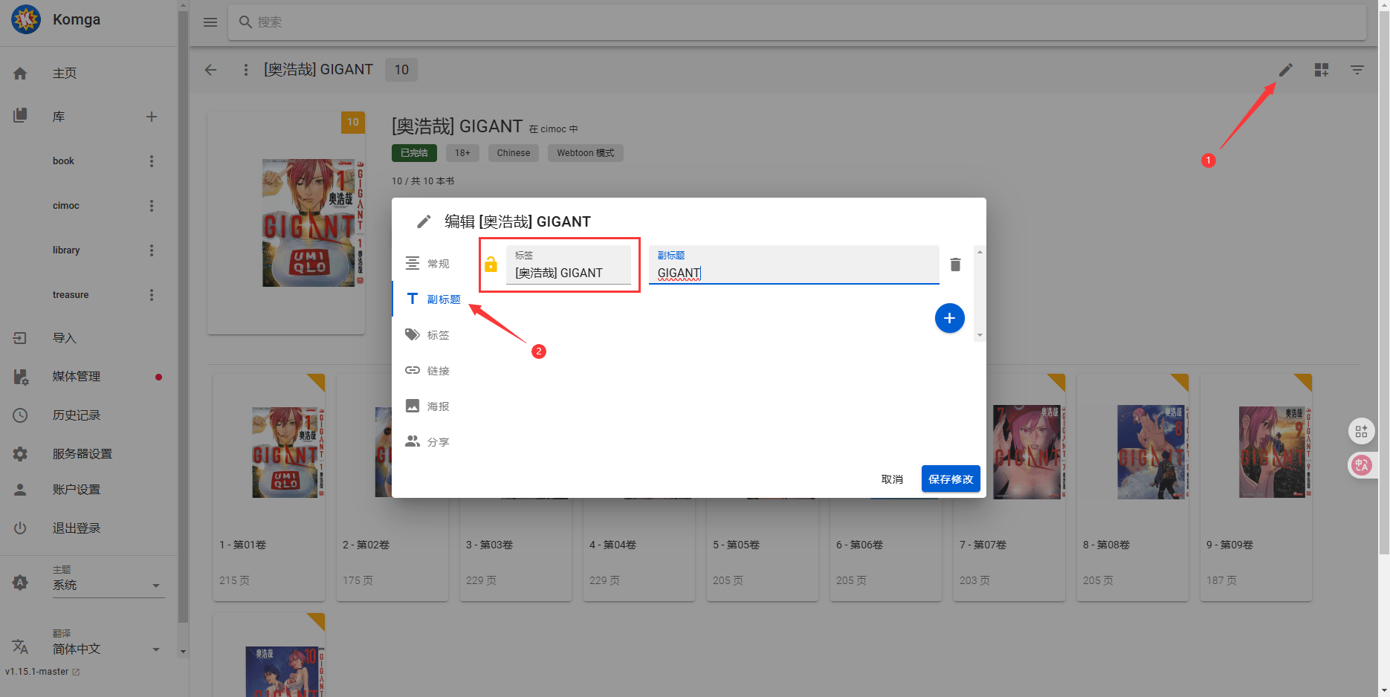
Task: Click the edit series pencil icon
Action: coord(1285,70)
